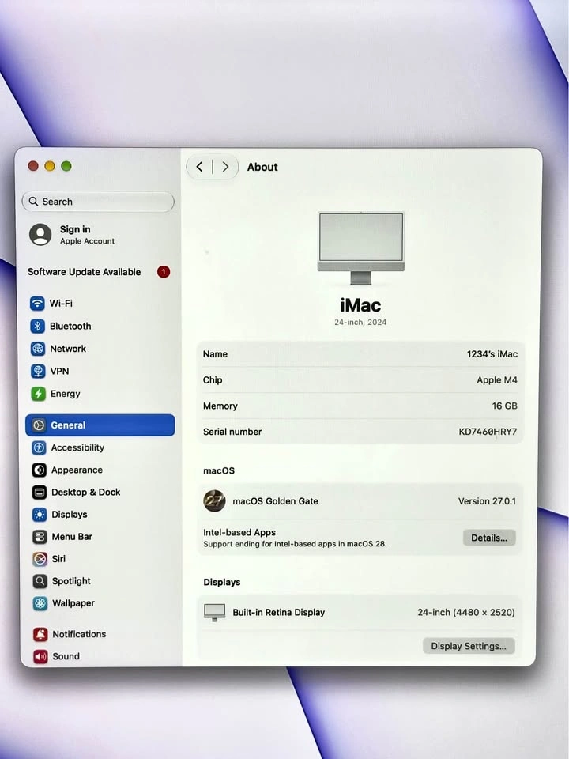Click the search magnifying glass icon
The height and width of the screenshot is (759, 569).
(33, 202)
